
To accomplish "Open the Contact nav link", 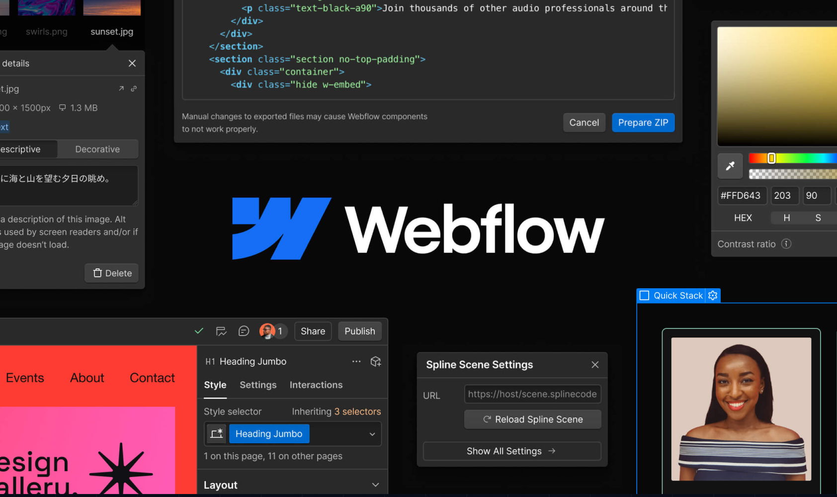I will point(152,378).
